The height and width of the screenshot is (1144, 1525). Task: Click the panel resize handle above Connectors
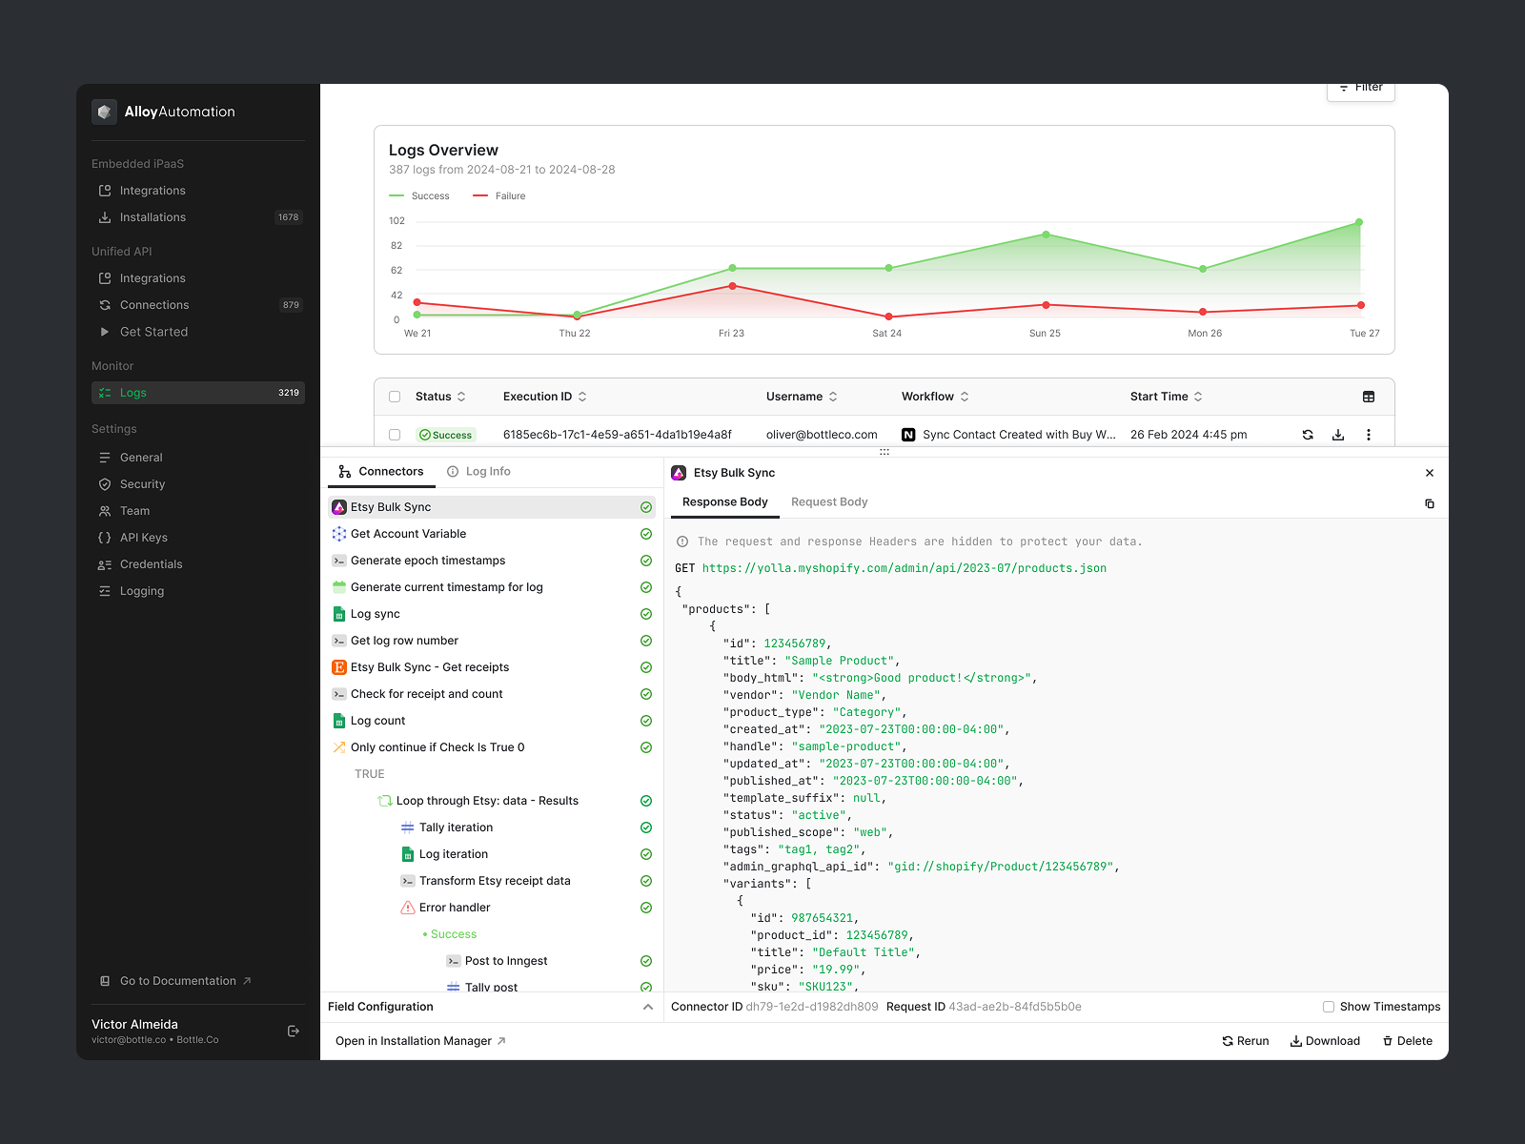pos(884,452)
